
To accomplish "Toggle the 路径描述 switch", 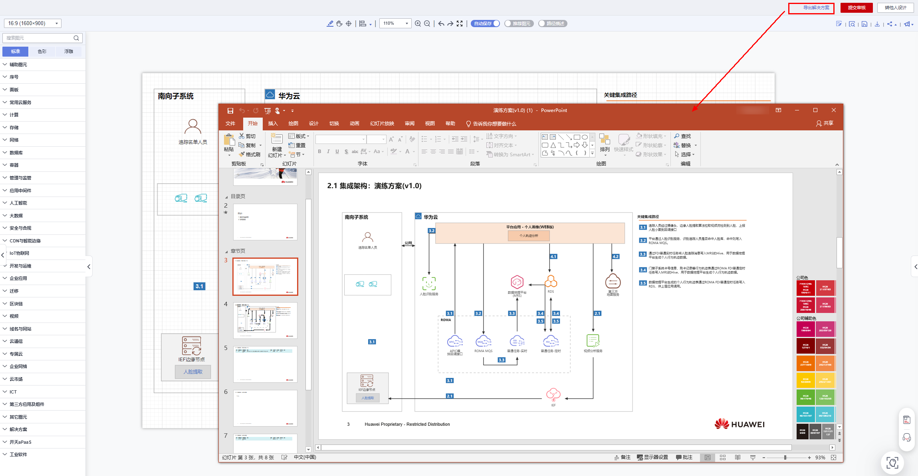I will click(x=553, y=24).
